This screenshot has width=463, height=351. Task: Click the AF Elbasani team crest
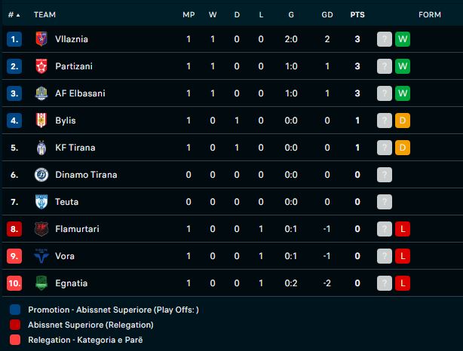coord(41,93)
